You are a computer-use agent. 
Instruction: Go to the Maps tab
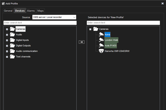pos(41,11)
